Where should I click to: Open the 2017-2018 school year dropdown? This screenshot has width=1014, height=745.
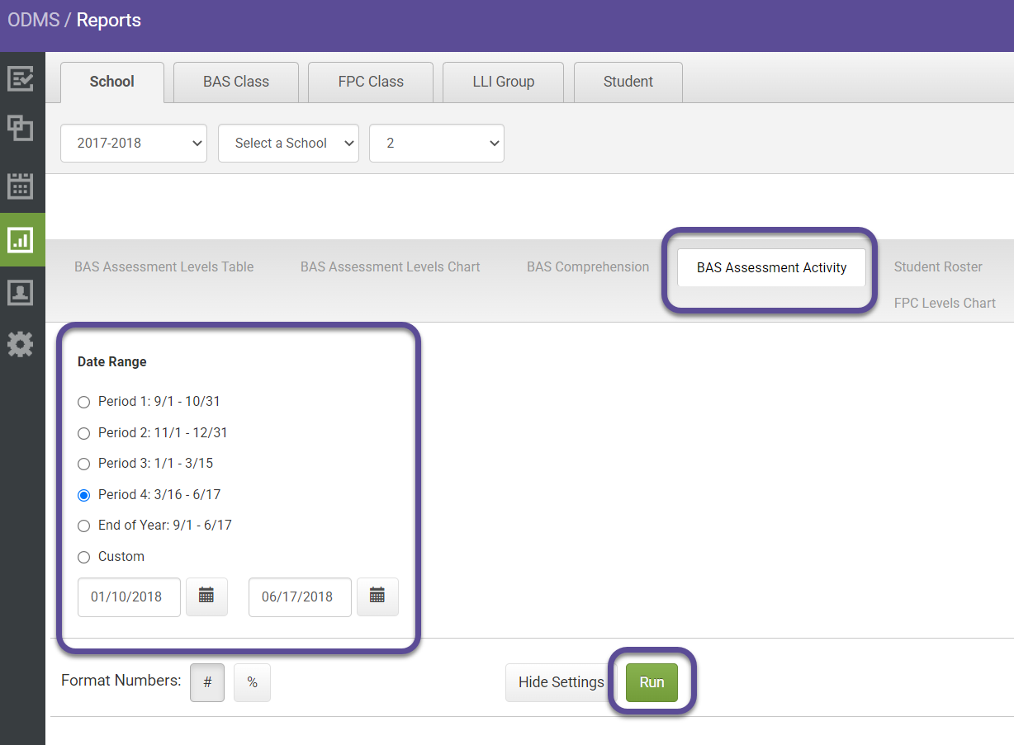133,143
